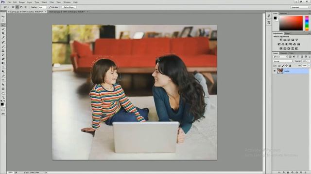
Task: Open the layer filter Kind dropdown
Action: click(x=280, y=57)
